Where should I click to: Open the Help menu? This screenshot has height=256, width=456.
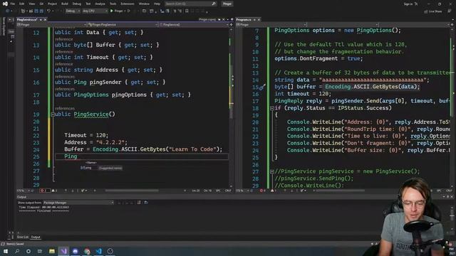coord(157,4)
